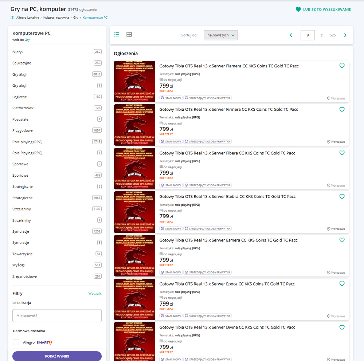Favorite the Firmera server listing heart
The image size is (364, 361).
342,109
